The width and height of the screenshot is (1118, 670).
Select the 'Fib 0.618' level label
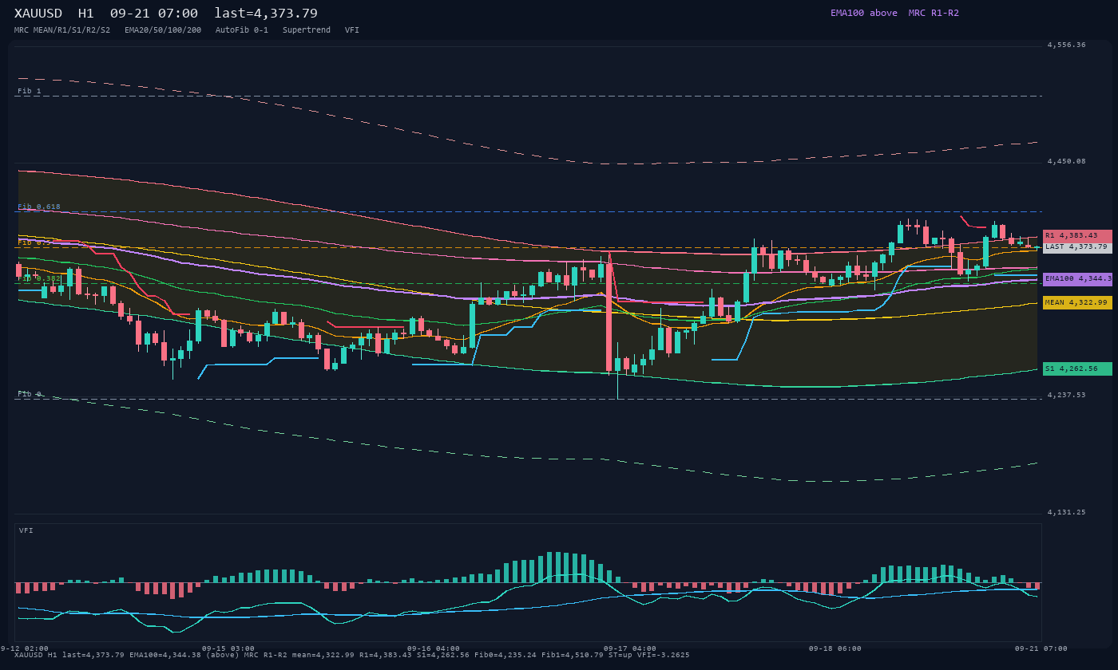click(x=39, y=207)
